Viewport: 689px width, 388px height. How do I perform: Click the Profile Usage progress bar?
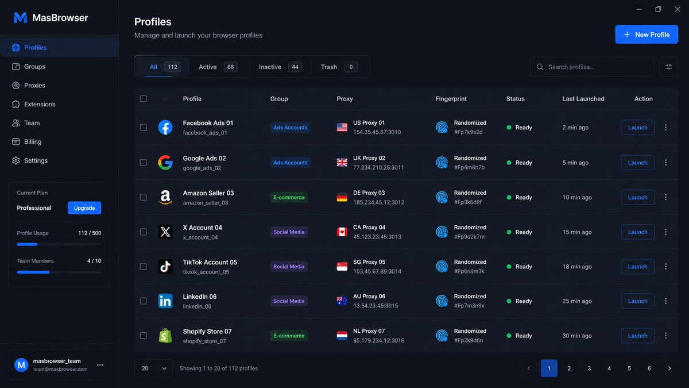[x=59, y=244]
